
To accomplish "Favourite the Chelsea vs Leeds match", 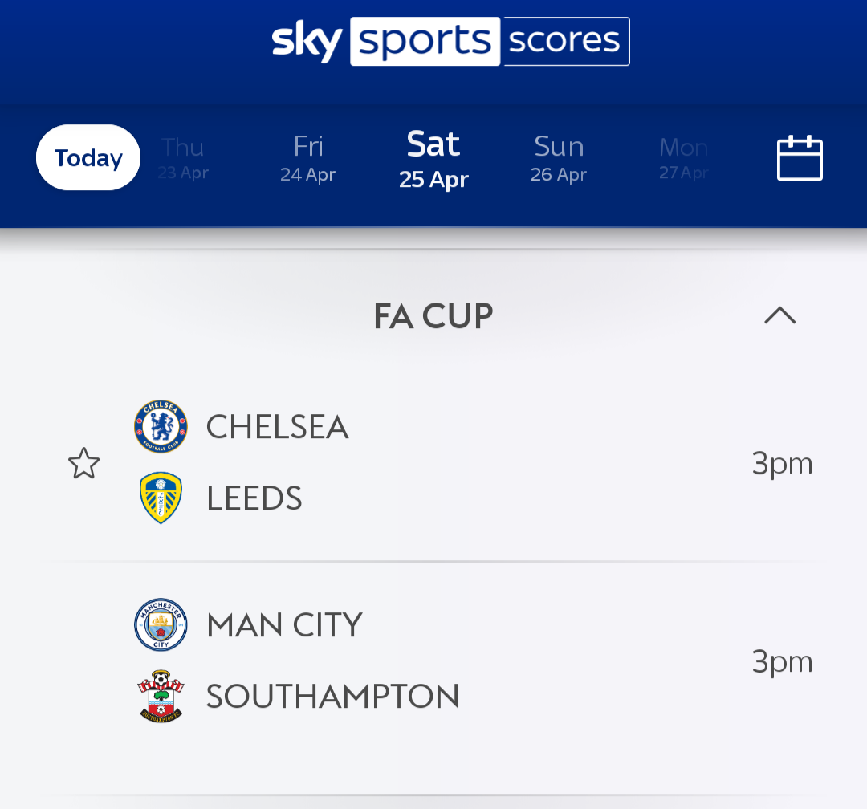I will tap(83, 464).
